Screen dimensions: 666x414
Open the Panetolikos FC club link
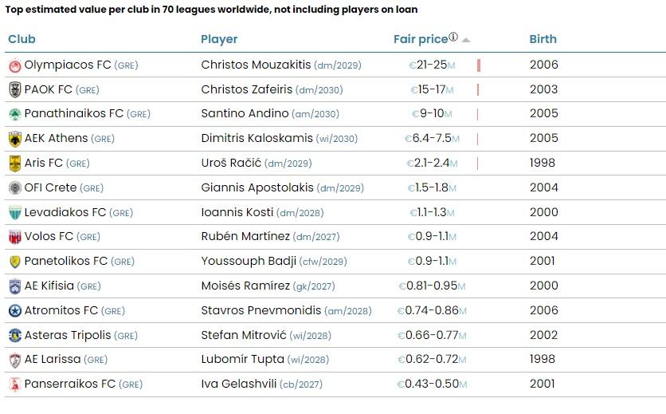(x=65, y=261)
